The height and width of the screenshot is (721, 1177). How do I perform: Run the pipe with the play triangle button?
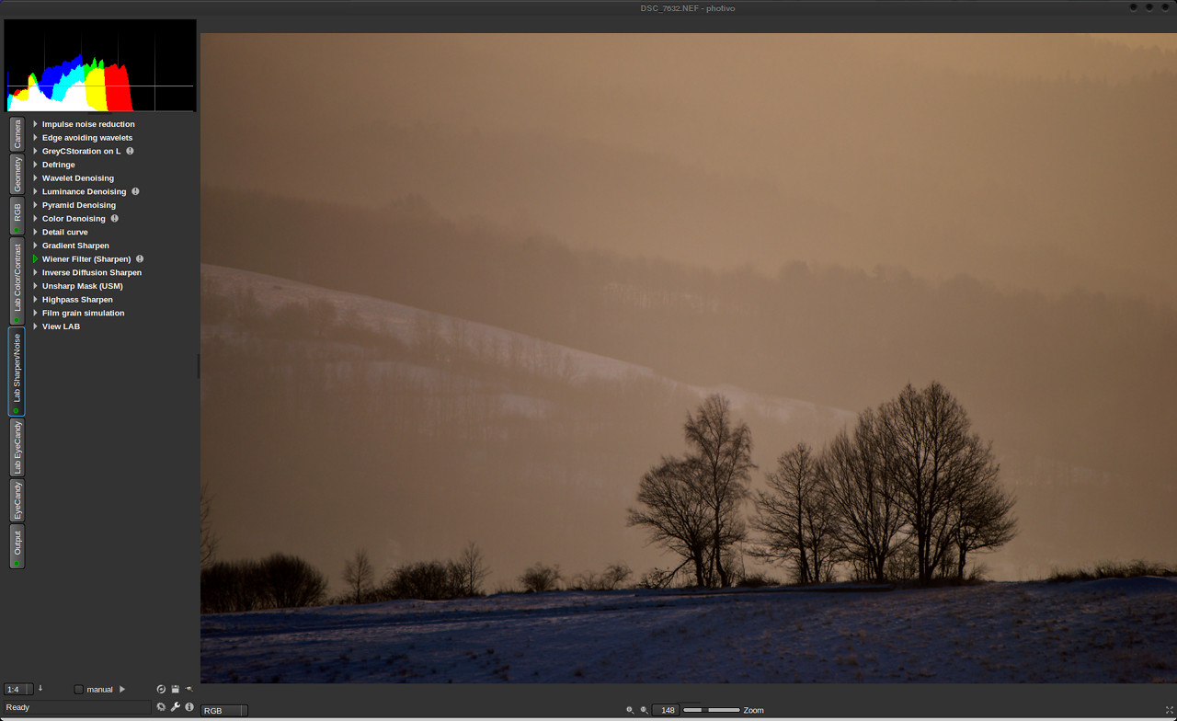pyautogui.click(x=122, y=689)
